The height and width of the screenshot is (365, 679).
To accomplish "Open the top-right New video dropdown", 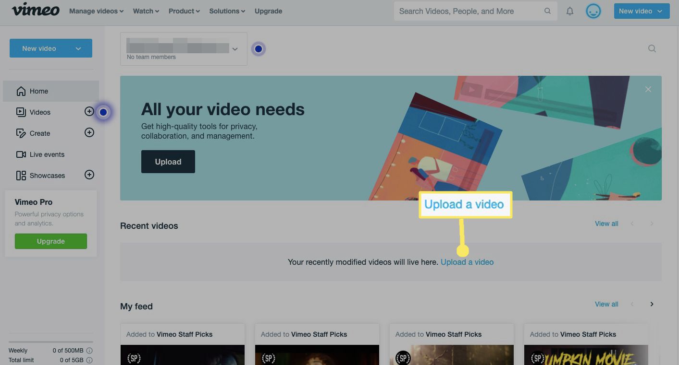I will click(x=642, y=11).
